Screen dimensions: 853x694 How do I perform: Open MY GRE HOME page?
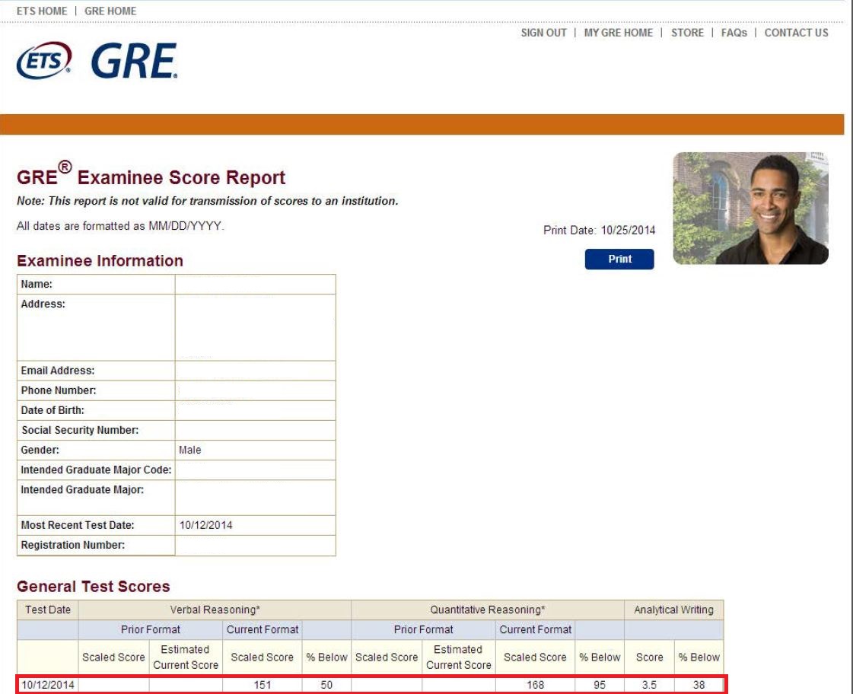[x=618, y=33]
